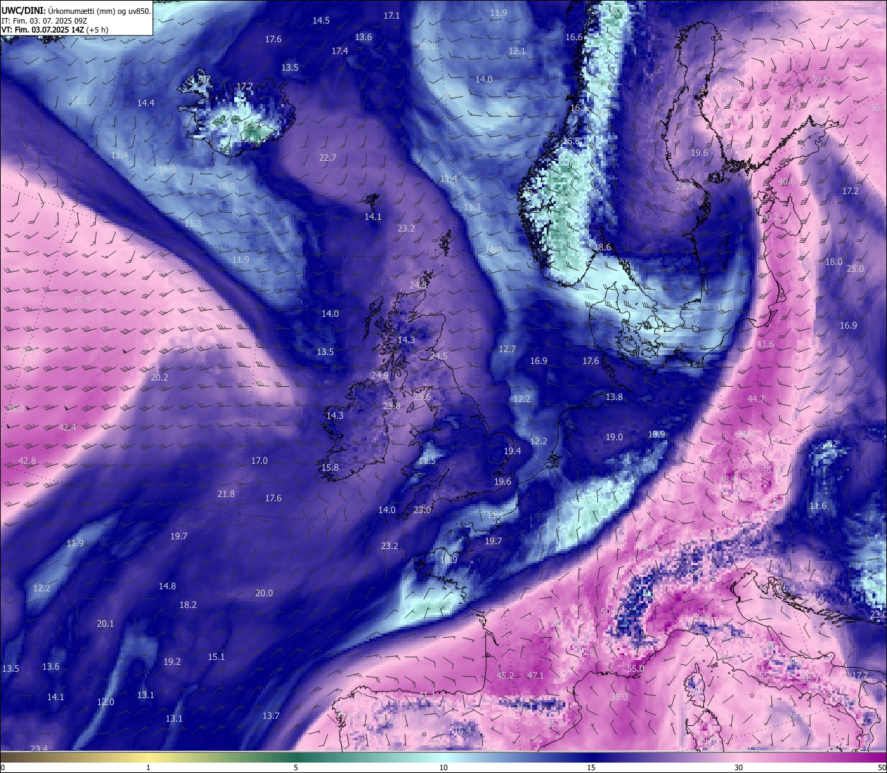
Task: Click the '50' tick at the scale's end
Action: tap(881, 767)
